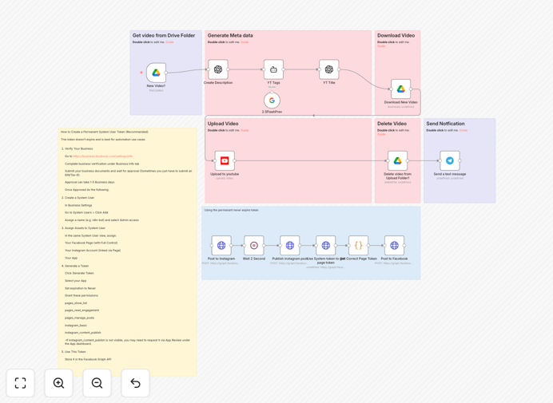Reset the canvas zoom level
Image resolution: width=553 pixels, height=403 pixels.
click(x=135, y=383)
